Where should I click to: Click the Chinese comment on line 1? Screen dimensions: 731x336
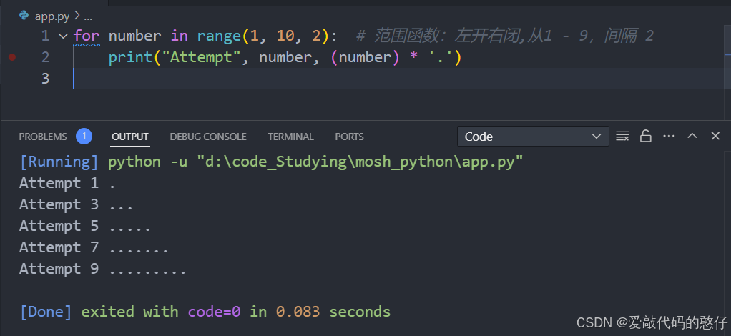click(x=504, y=36)
